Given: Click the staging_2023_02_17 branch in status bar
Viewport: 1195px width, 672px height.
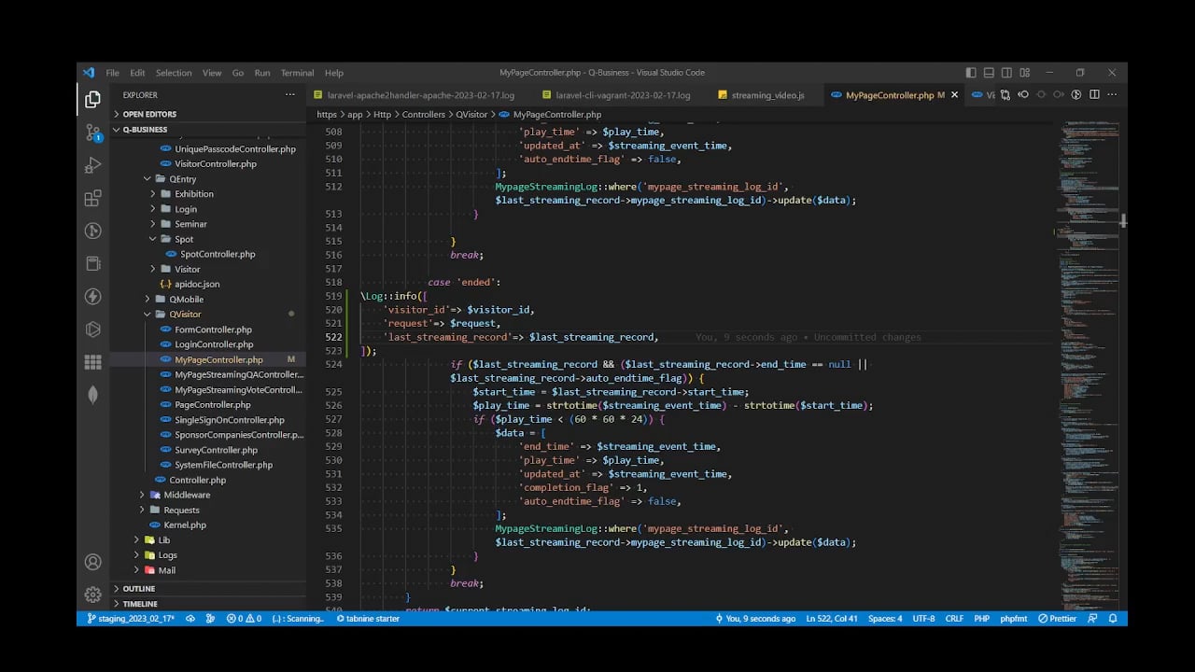Looking at the screenshot, I should coord(131,619).
